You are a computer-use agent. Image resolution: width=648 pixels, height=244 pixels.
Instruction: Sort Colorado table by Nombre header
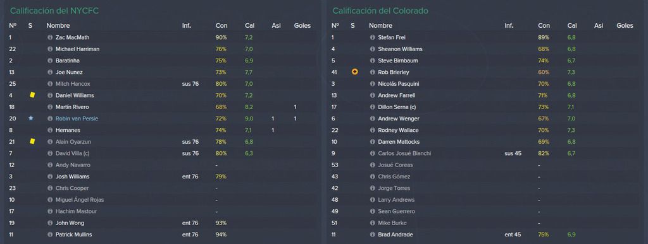pyautogui.click(x=380, y=25)
